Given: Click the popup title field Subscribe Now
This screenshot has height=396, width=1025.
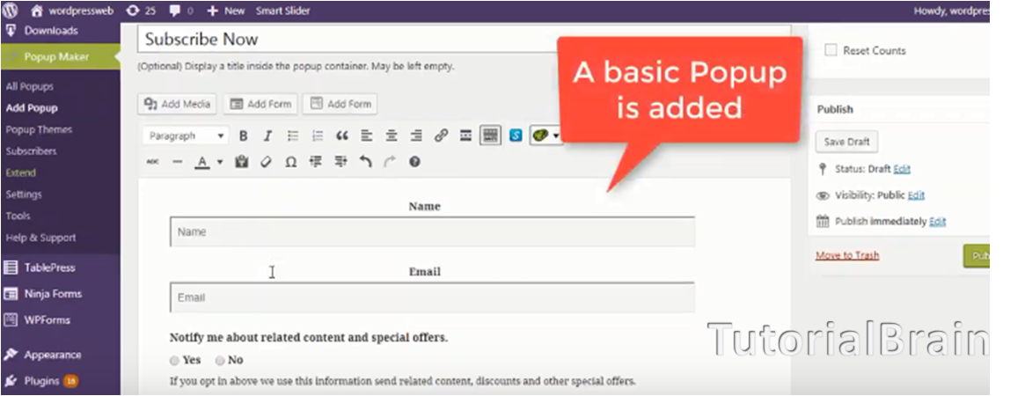Looking at the screenshot, I should click(x=465, y=39).
